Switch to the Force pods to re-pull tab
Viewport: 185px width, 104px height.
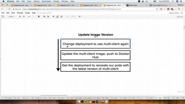[160, 5]
